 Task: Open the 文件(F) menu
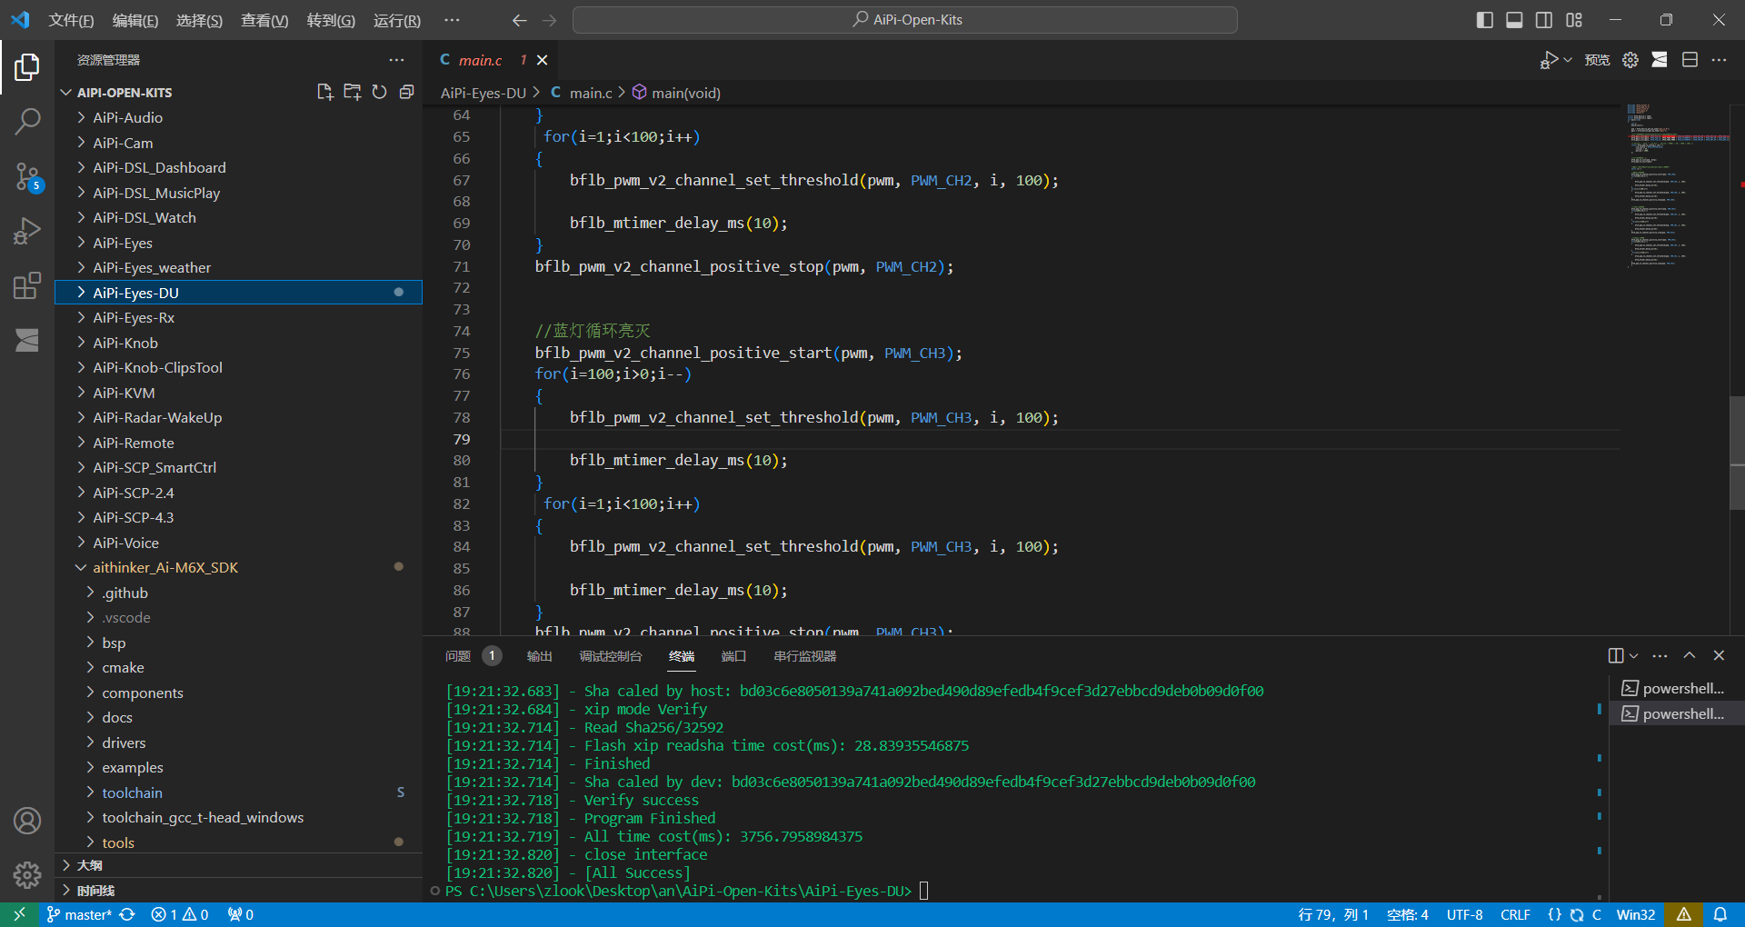click(x=71, y=20)
